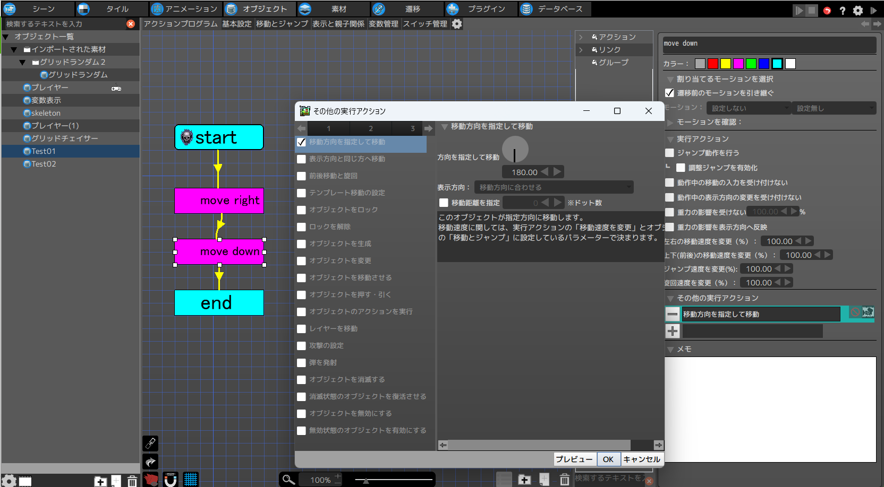
Task: Open the 設定しない motion dropdown
Action: click(749, 108)
